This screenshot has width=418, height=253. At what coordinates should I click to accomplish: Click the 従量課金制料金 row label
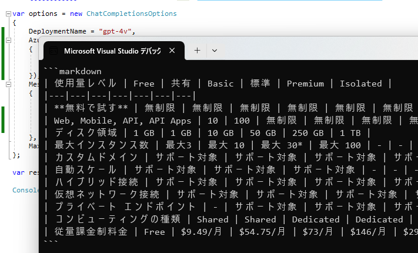91,231
